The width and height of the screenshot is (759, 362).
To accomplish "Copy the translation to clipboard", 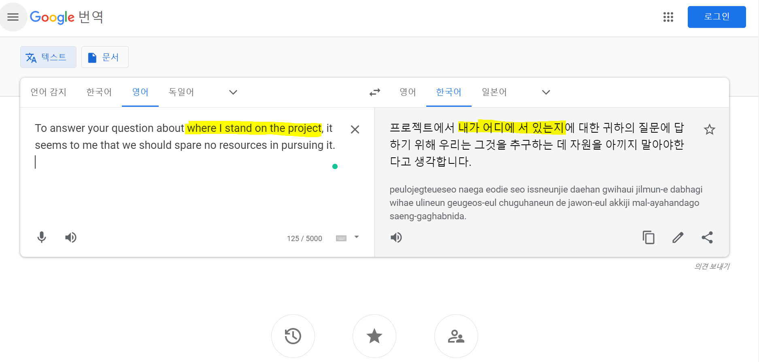I will tap(648, 237).
